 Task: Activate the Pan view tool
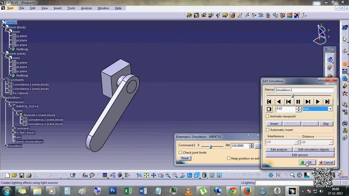click(153, 175)
